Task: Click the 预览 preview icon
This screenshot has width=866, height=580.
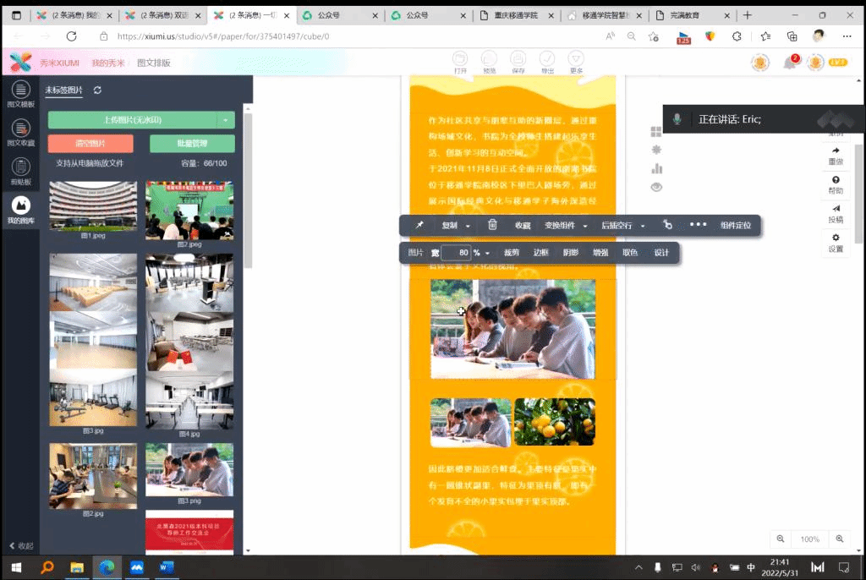Action: point(489,60)
